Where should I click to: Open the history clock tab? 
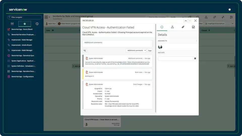(37, 24)
